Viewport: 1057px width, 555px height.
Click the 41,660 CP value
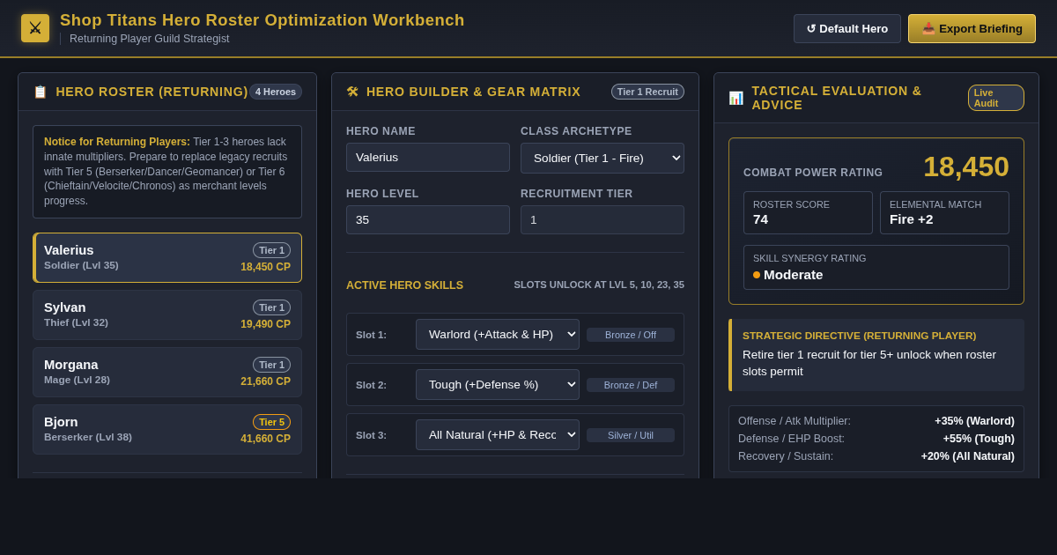click(x=265, y=439)
